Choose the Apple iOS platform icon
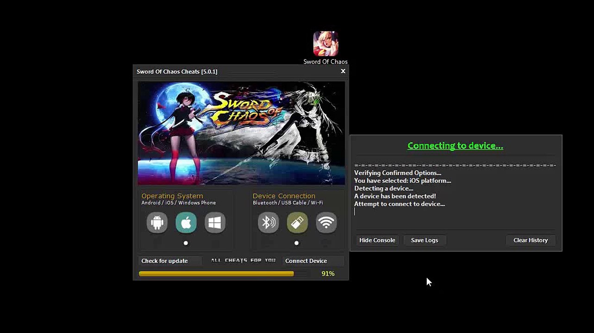 point(186,222)
